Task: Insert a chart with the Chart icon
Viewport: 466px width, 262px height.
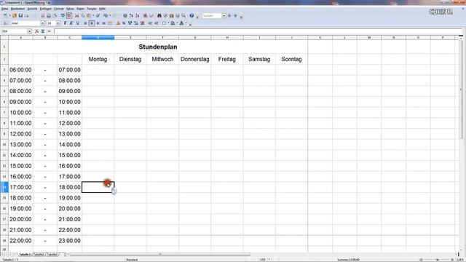Action: pyautogui.click(x=146, y=15)
